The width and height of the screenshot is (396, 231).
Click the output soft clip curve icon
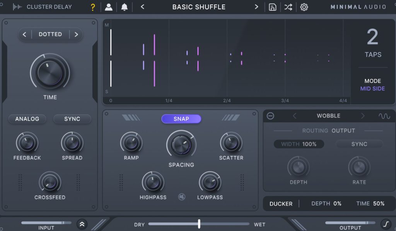click(386, 224)
